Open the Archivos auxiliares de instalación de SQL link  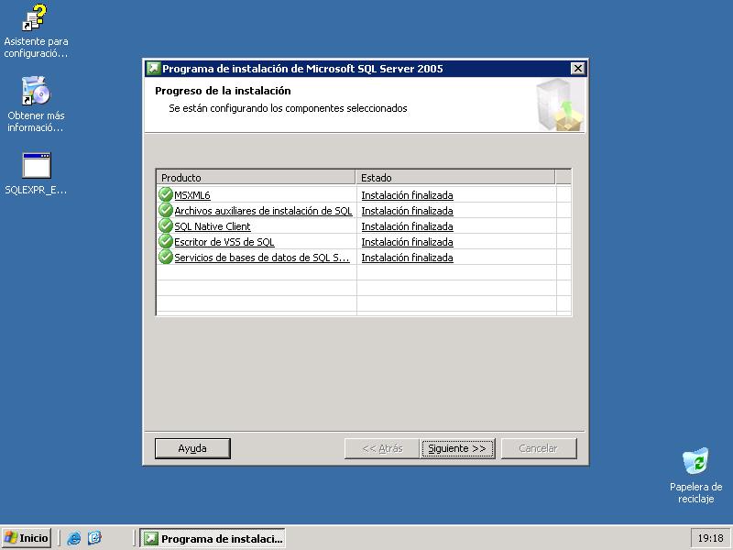coord(263,211)
